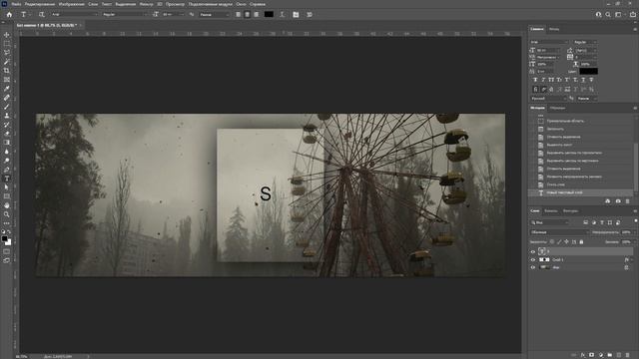
Task: Toggle Underline in Character panel
Action: pos(583,80)
